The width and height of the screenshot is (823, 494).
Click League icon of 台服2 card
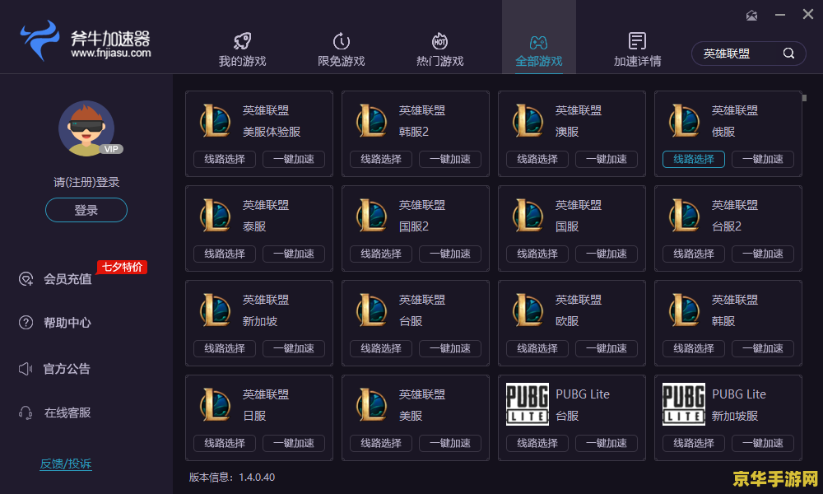pyautogui.click(x=685, y=215)
